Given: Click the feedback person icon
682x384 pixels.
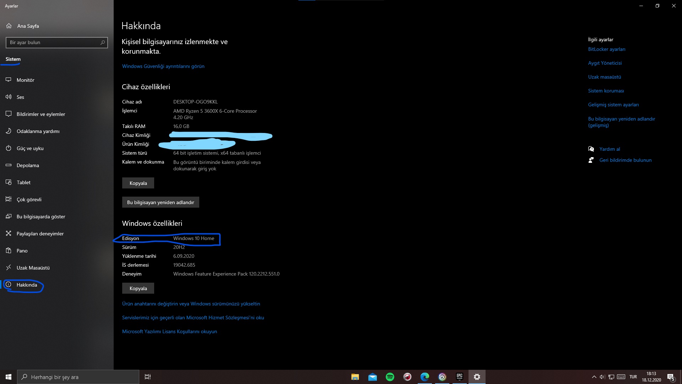Looking at the screenshot, I should 591,160.
